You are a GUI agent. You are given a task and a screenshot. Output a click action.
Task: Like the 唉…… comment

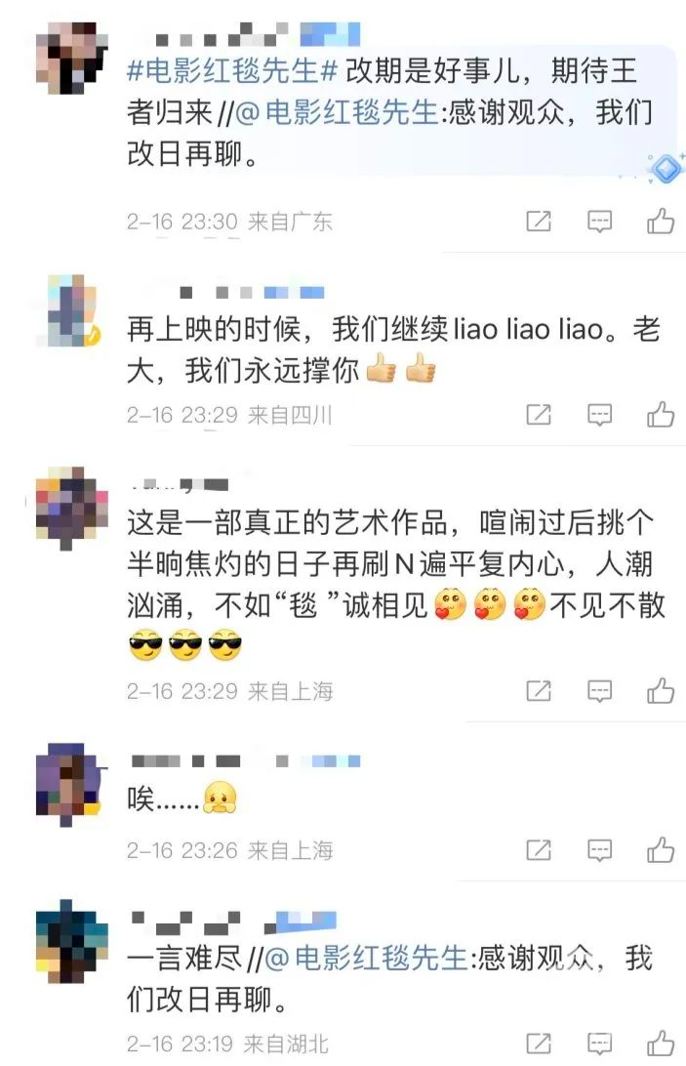(x=661, y=850)
